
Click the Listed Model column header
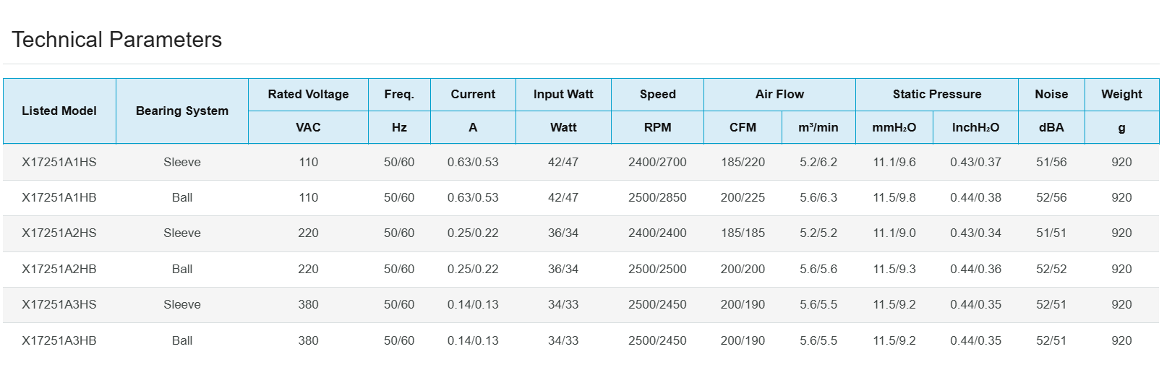tap(59, 111)
